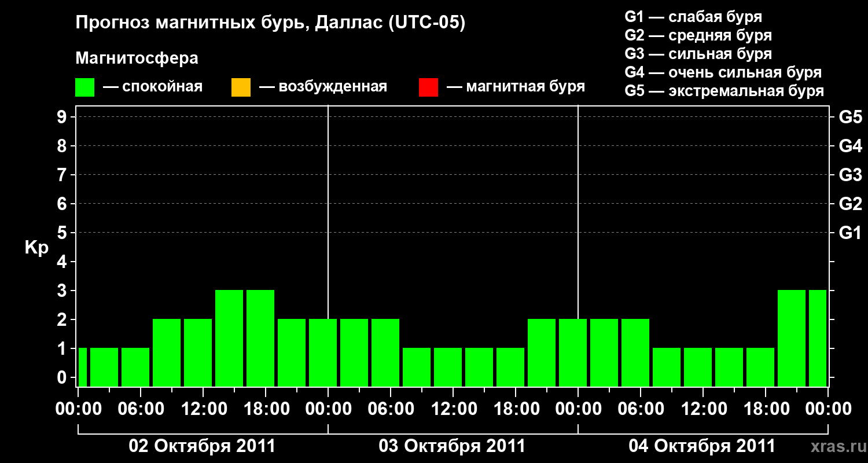Click the '04 Октября 2011' date label
Screen dimensions: 868x463
click(702, 446)
